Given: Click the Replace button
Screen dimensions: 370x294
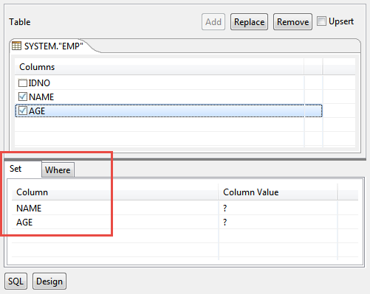Looking at the screenshot, I should pos(249,22).
